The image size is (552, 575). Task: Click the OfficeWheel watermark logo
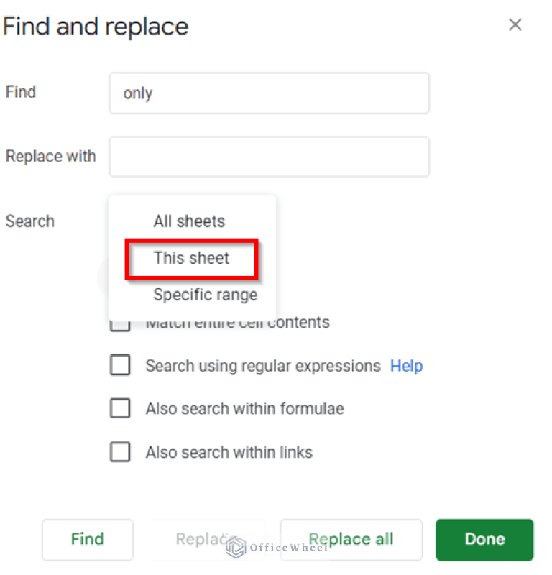(x=236, y=548)
